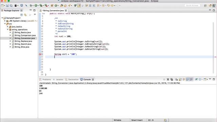This screenshot has width=217, height=122.
Task: Toggle Word Wrap in Console toolbar
Action: (184, 79)
